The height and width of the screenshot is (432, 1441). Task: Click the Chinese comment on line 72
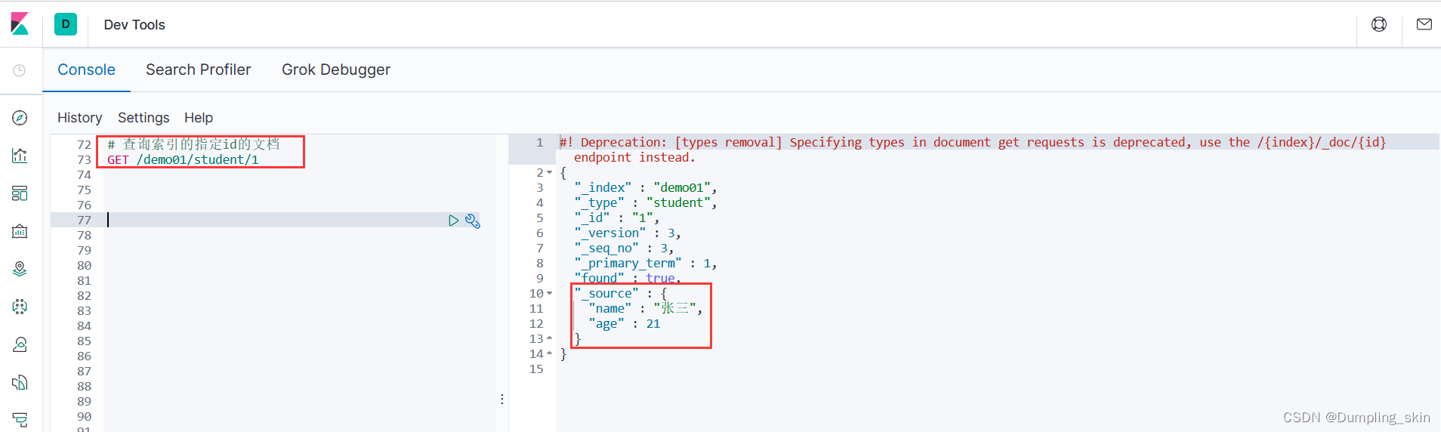[x=193, y=144]
